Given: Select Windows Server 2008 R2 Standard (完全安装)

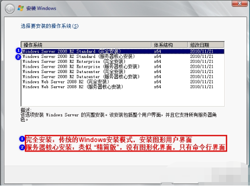Looking at the screenshot, I should pos(123,51).
